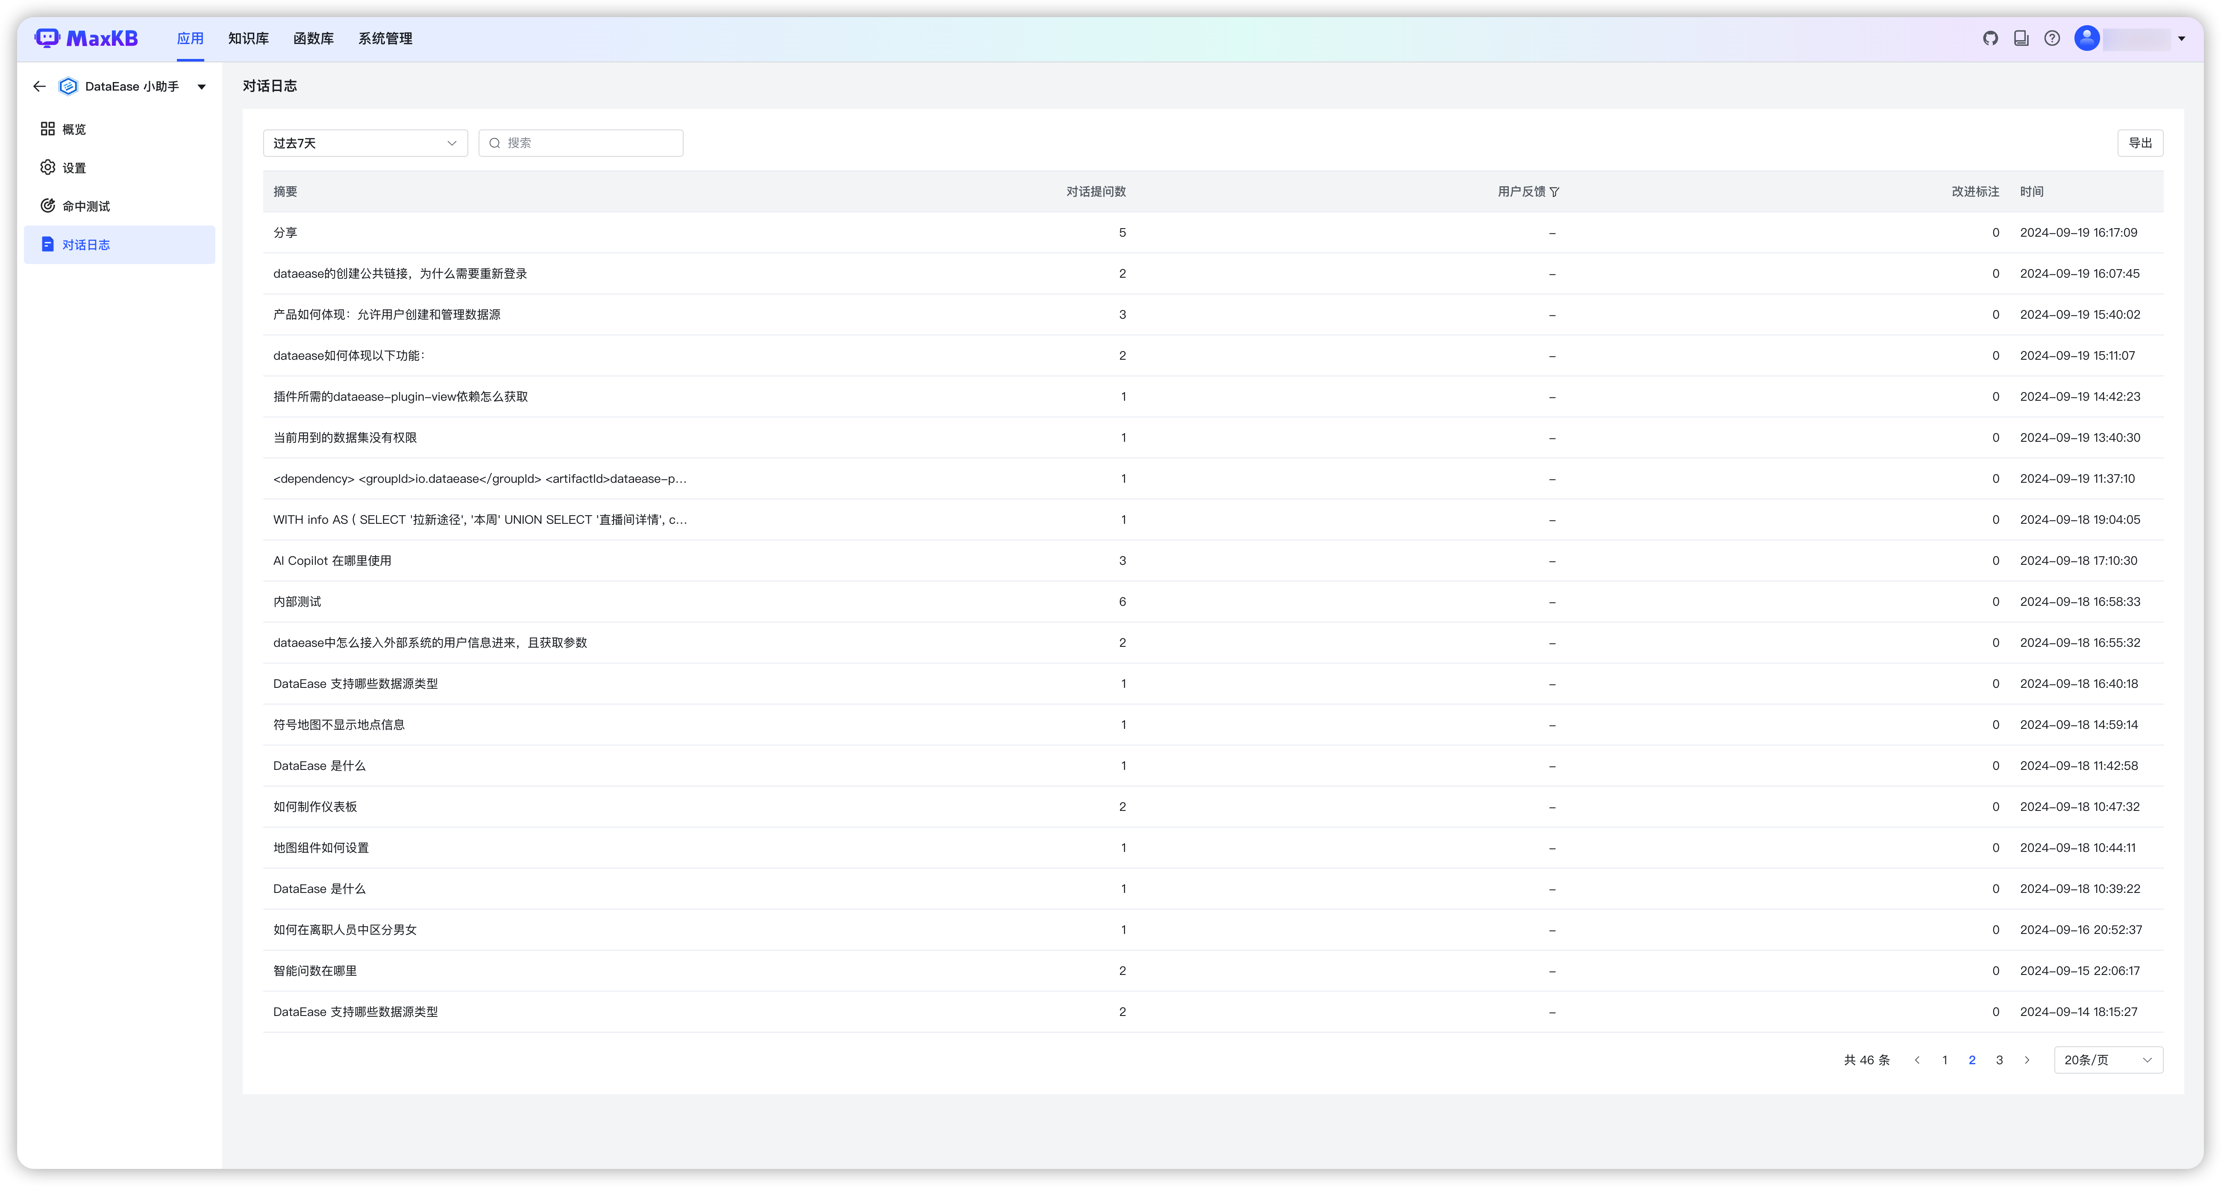
Task: Open the 系统管理 menu item
Action: point(385,38)
